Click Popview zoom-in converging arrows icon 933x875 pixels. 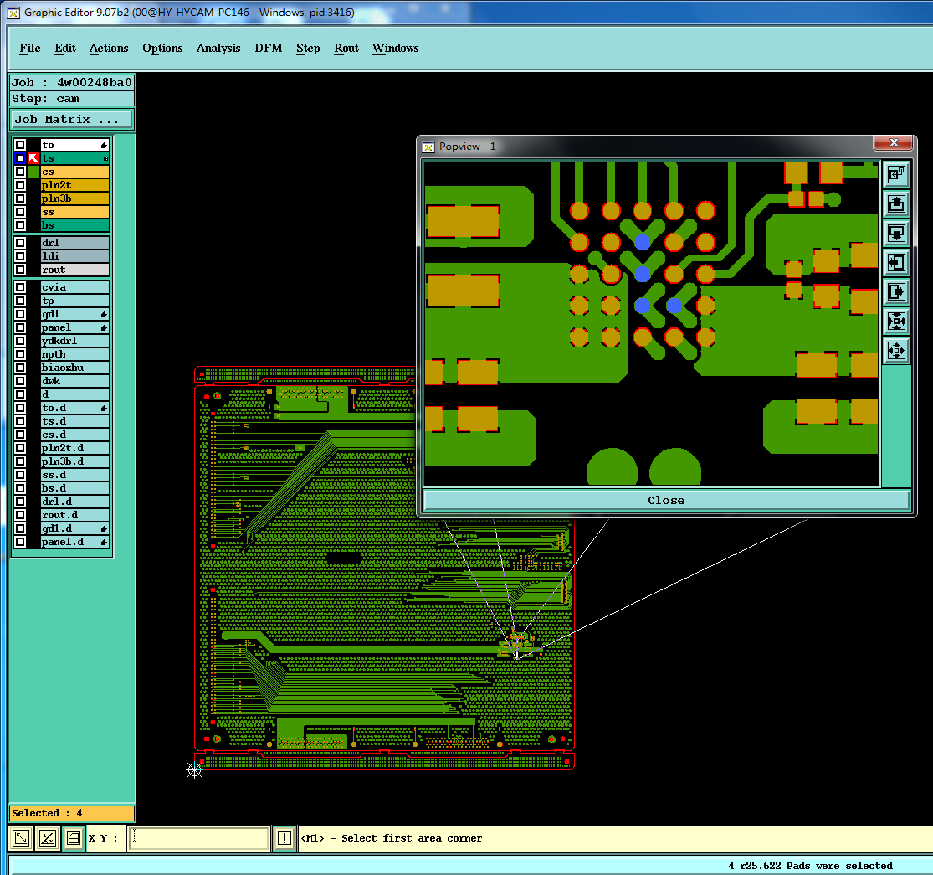897,322
